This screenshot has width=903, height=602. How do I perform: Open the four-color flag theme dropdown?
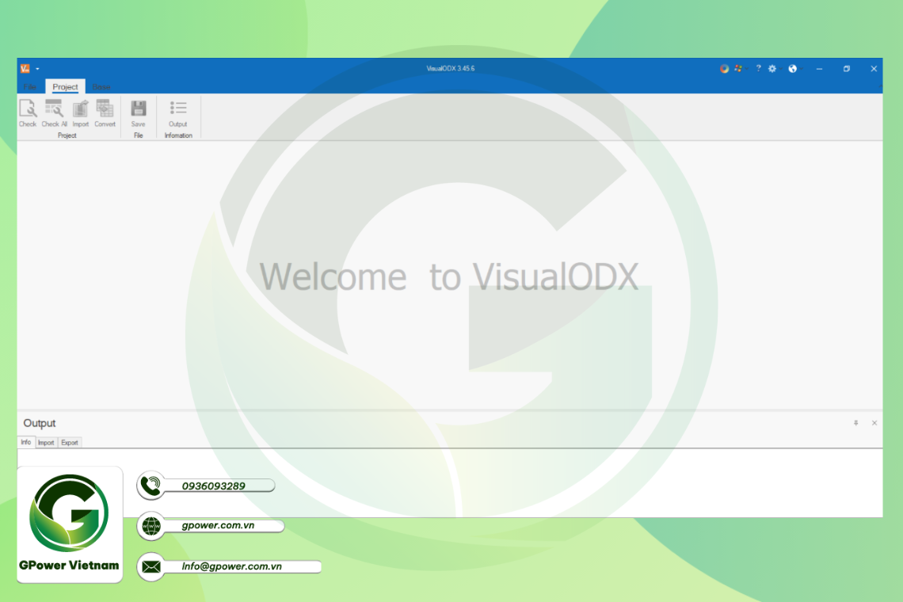pyautogui.click(x=740, y=69)
